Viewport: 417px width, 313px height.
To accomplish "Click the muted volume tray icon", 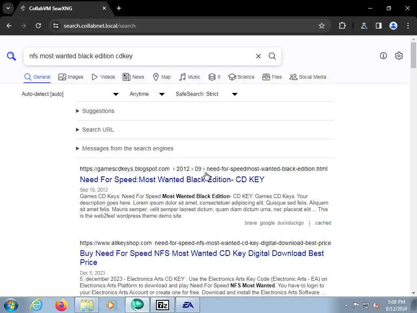I will [x=376, y=305].
